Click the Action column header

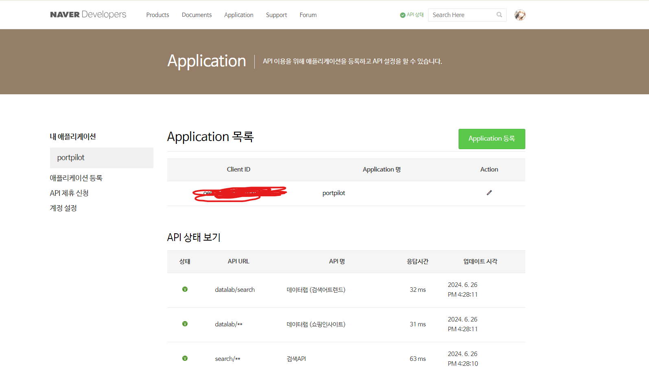[489, 169]
